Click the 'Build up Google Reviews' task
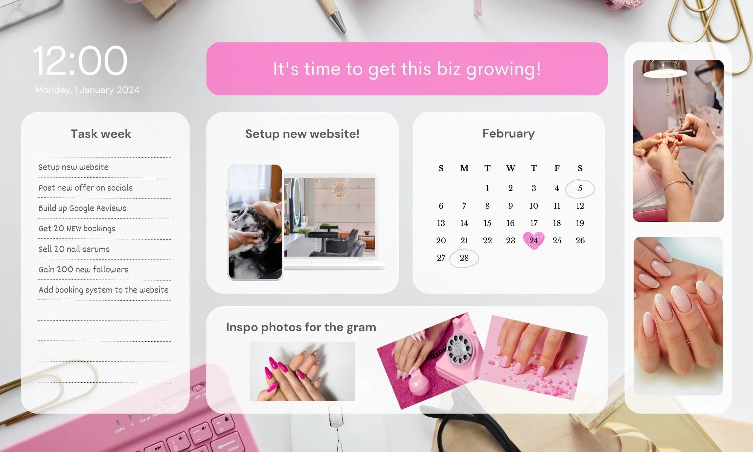This screenshot has width=753, height=452. point(82,208)
